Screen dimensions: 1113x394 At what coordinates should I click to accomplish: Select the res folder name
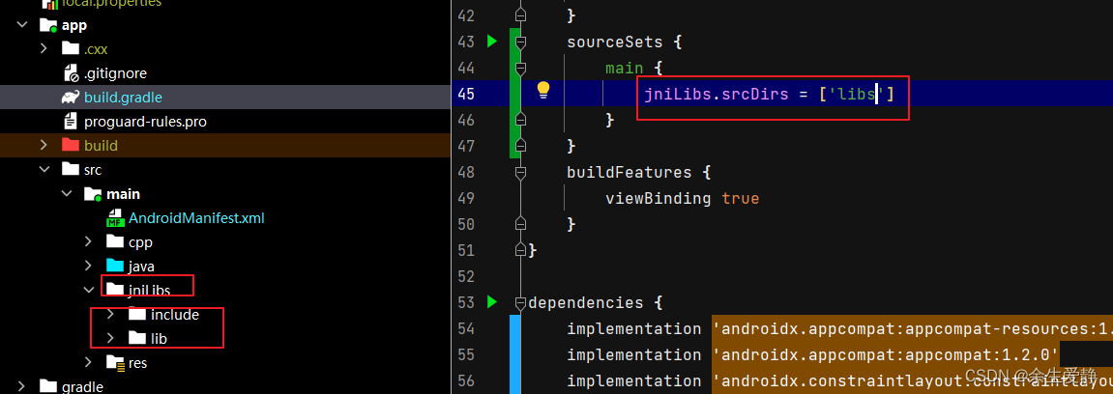(137, 363)
